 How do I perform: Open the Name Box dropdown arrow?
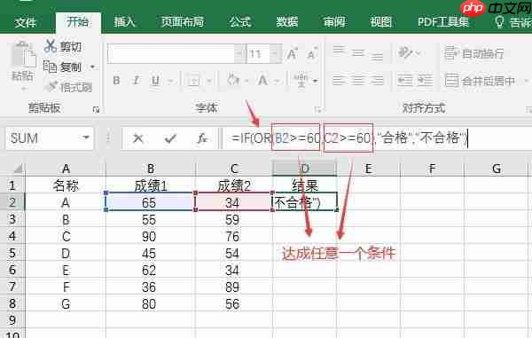pyautogui.click(x=86, y=138)
